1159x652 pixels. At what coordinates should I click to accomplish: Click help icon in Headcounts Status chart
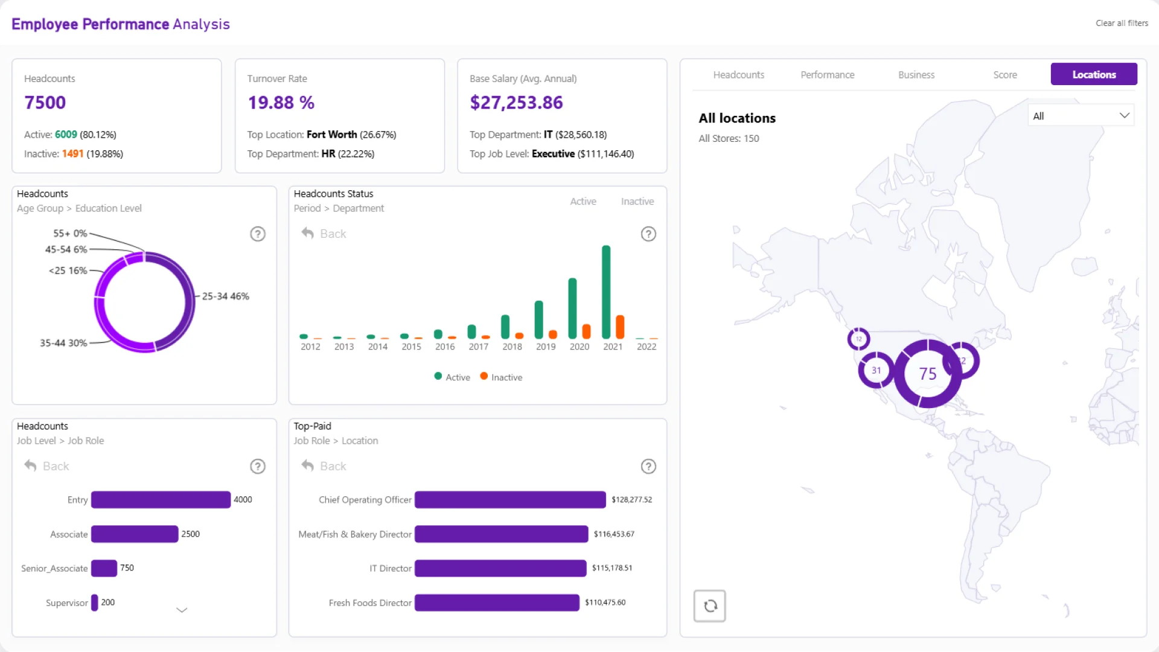pyautogui.click(x=648, y=234)
